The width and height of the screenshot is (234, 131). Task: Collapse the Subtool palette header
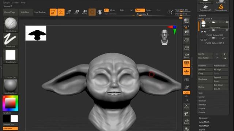tap(203, 16)
